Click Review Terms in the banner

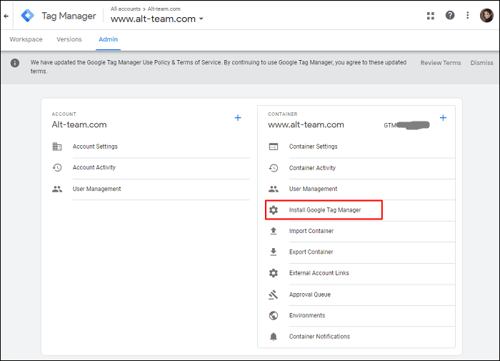point(441,63)
